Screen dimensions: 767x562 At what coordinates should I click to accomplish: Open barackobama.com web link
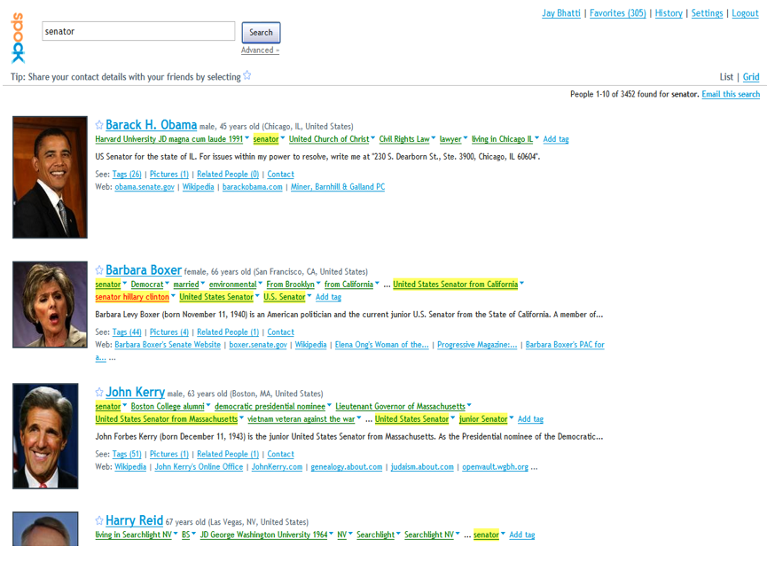pyautogui.click(x=253, y=187)
